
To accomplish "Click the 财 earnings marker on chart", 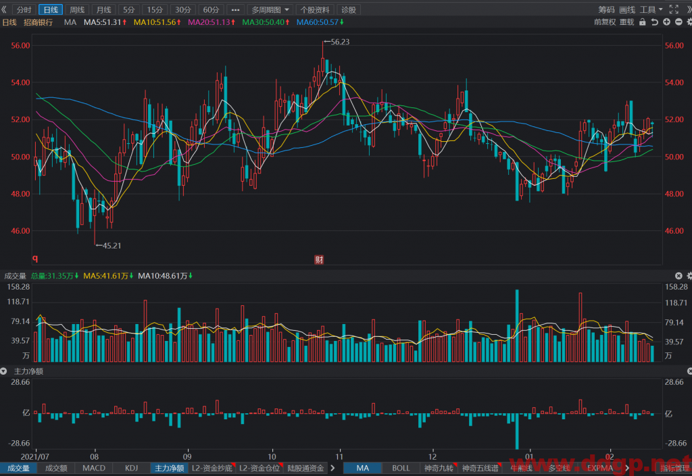I will pyautogui.click(x=319, y=259).
